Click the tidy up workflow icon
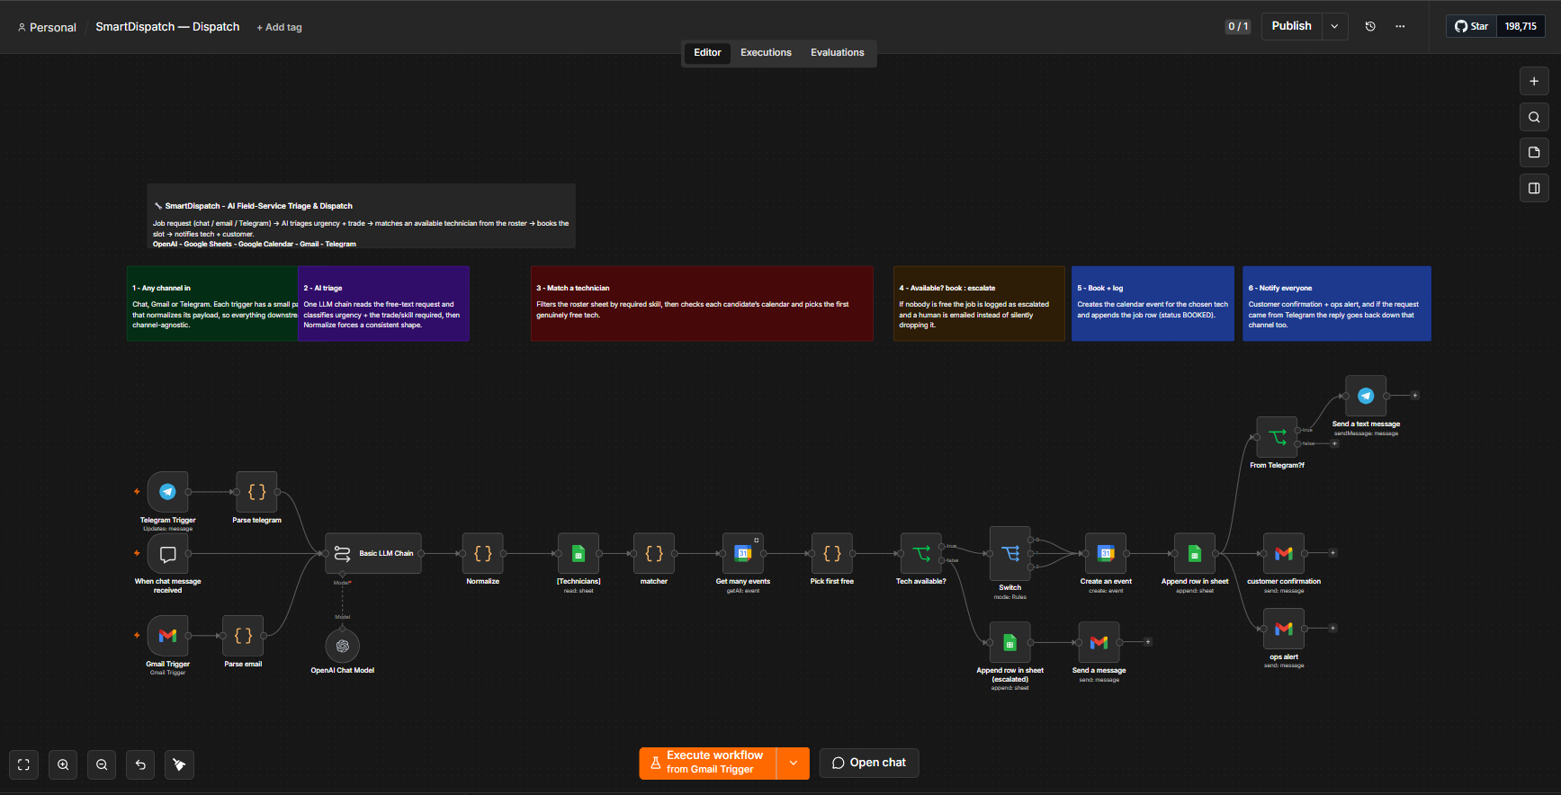This screenshot has width=1561, height=795. (179, 764)
